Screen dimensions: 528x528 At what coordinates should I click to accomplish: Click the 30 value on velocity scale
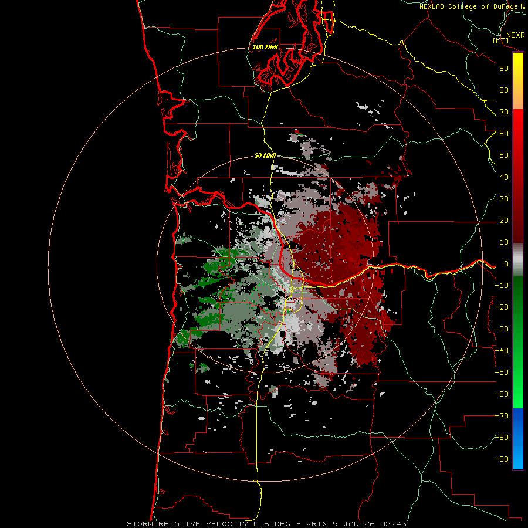click(504, 199)
